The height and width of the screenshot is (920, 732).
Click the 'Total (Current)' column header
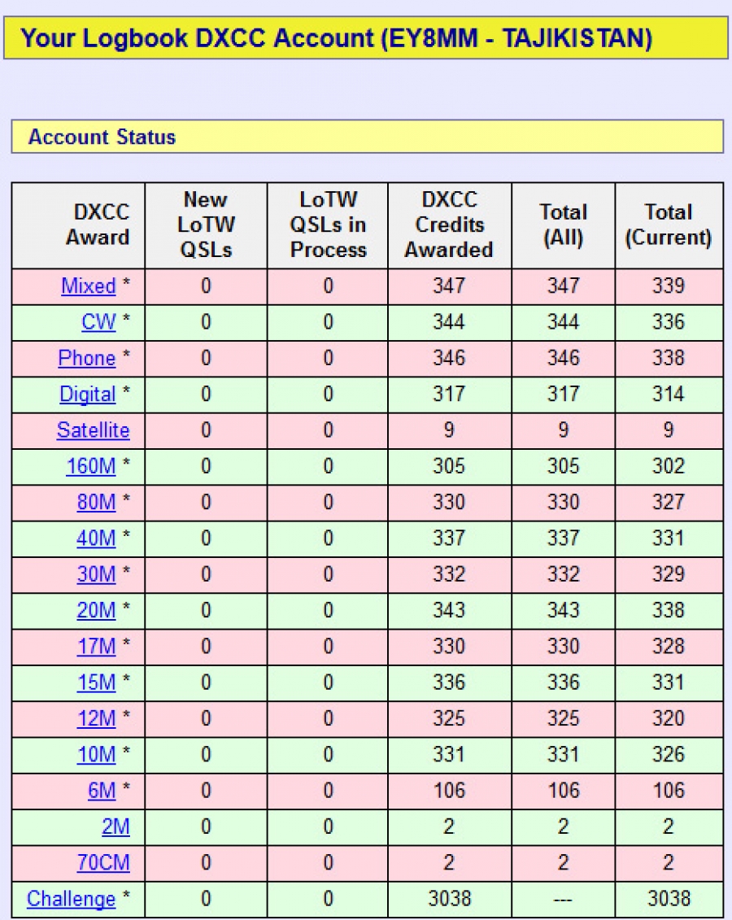pos(669,225)
